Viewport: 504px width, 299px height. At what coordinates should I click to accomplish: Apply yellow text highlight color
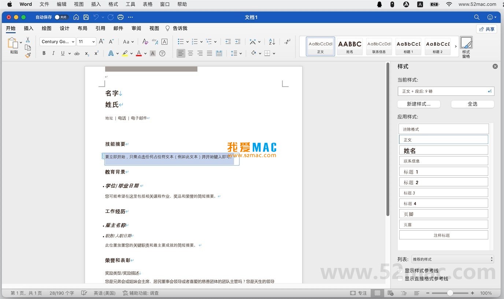coord(125,53)
